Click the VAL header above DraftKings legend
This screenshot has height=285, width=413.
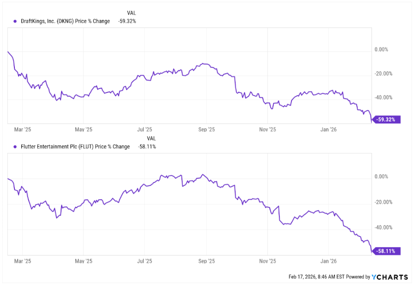(131, 13)
